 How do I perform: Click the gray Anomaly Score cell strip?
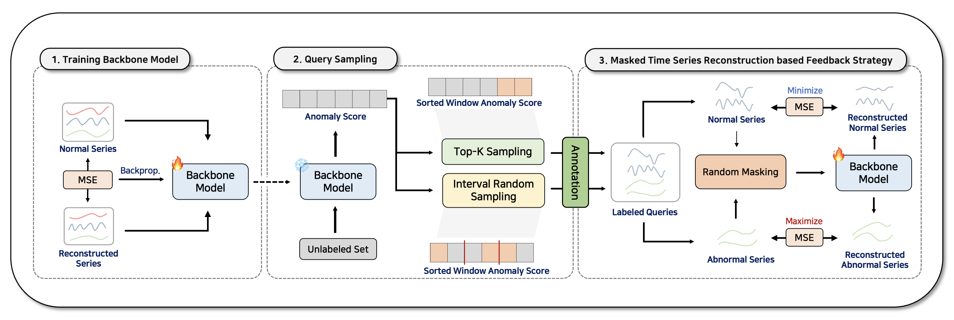coord(335,99)
